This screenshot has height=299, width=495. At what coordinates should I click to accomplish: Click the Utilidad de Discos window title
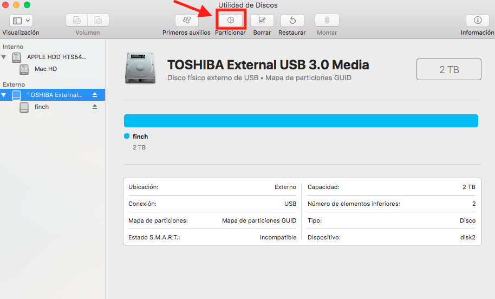coord(248,5)
